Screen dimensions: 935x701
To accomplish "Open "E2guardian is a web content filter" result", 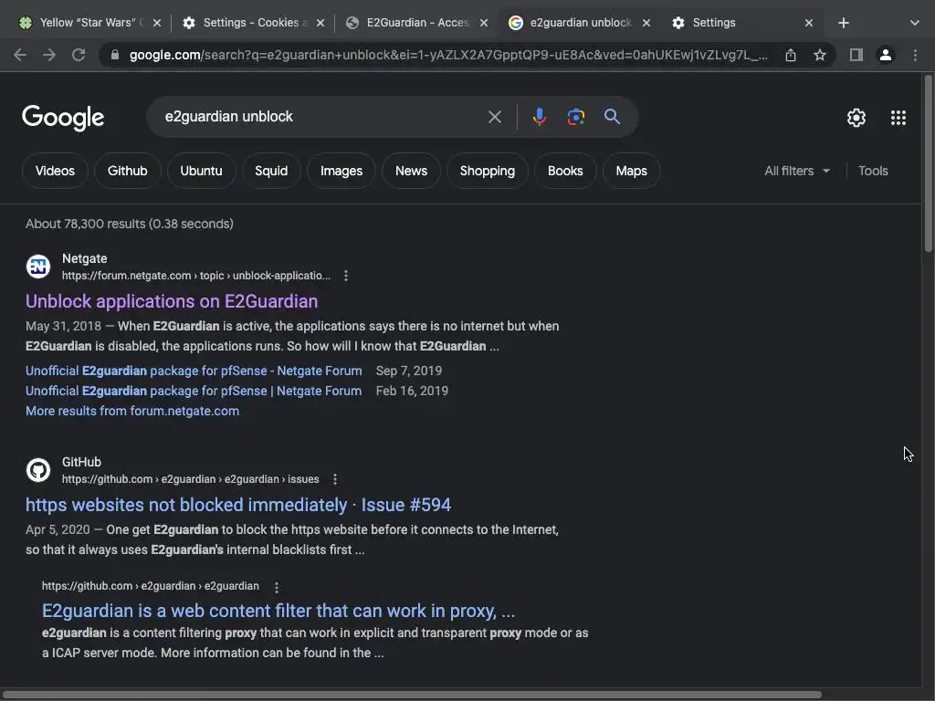I will click(x=278, y=611).
